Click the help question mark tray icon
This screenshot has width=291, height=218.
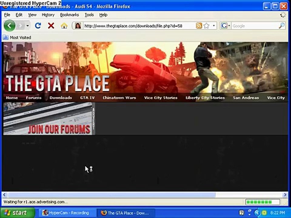(241, 213)
